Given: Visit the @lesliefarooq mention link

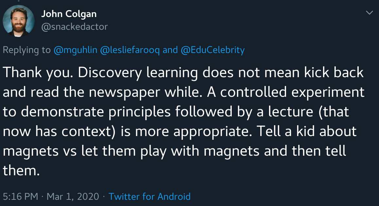Looking at the screenshot, I should click(130, 50).
